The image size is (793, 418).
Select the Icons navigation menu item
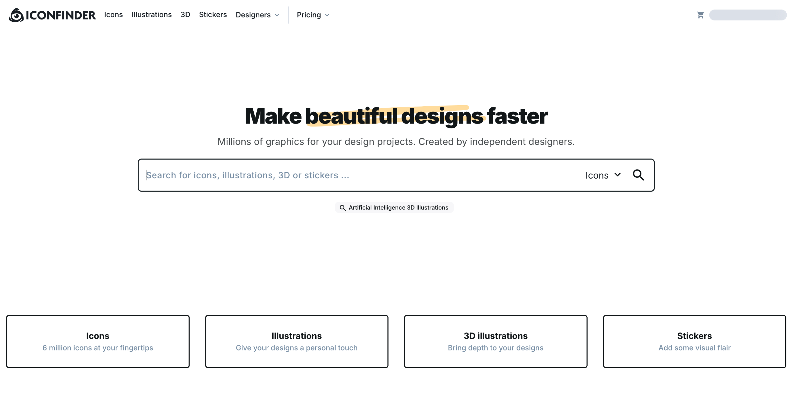click(x=113, y=15)
